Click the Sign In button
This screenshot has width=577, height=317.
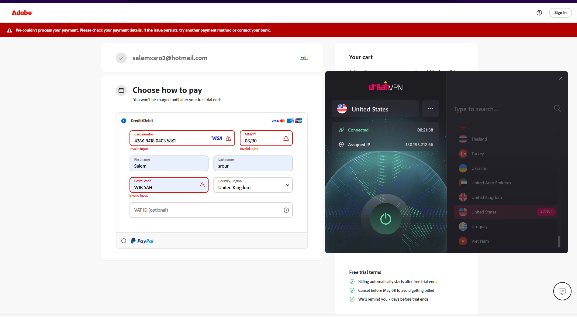[560, 13]
